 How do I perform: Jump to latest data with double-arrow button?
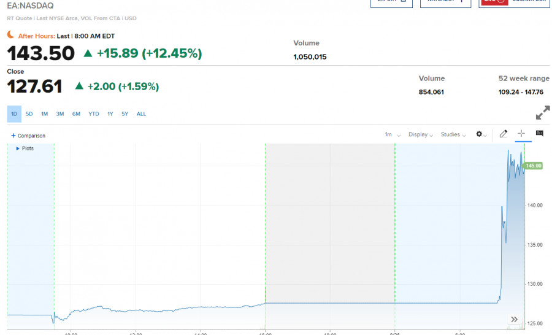point(515,320)
